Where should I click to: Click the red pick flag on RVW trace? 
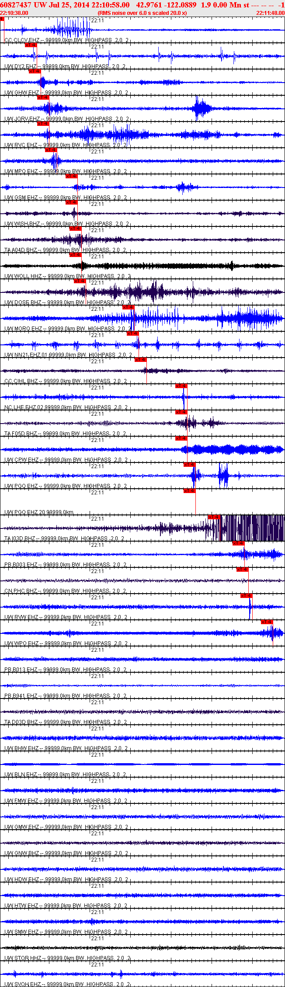coord(247,596)
